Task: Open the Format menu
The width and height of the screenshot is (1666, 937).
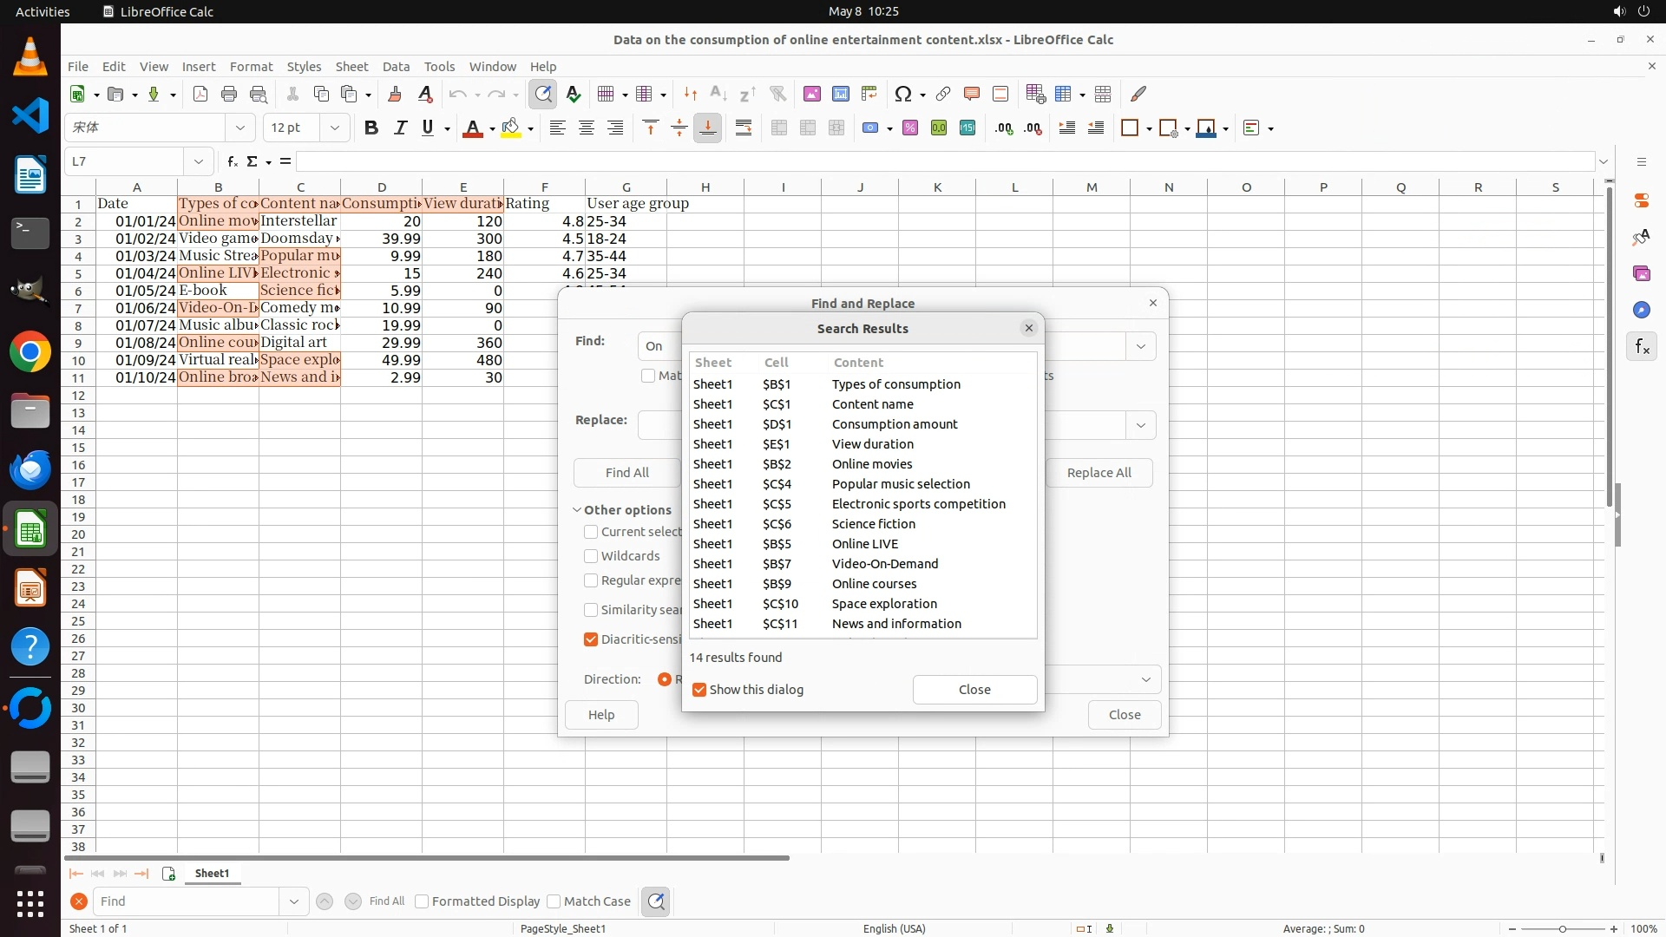Action: (x=251, y=67)
